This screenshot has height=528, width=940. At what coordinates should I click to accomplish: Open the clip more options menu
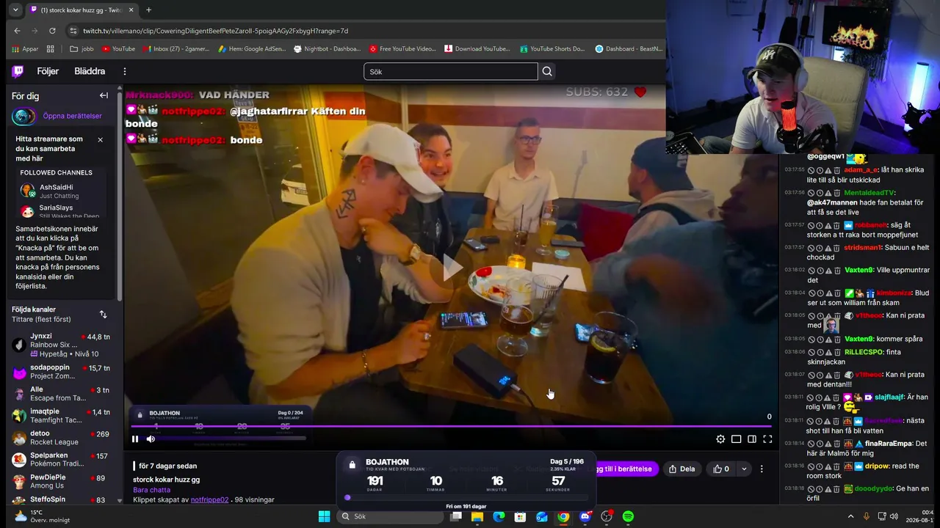[762, 469]
